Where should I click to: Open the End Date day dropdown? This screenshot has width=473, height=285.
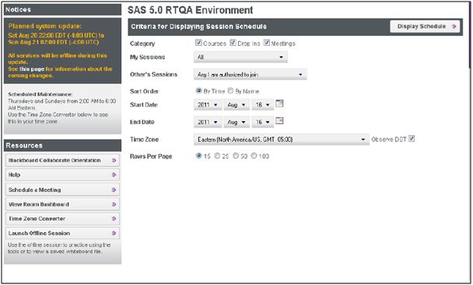[x=263, y=122]
